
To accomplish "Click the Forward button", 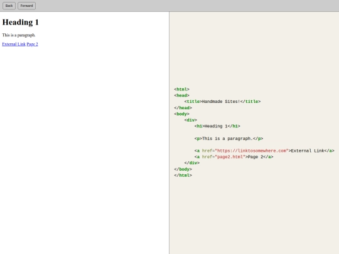I will (x=26, y=6).
